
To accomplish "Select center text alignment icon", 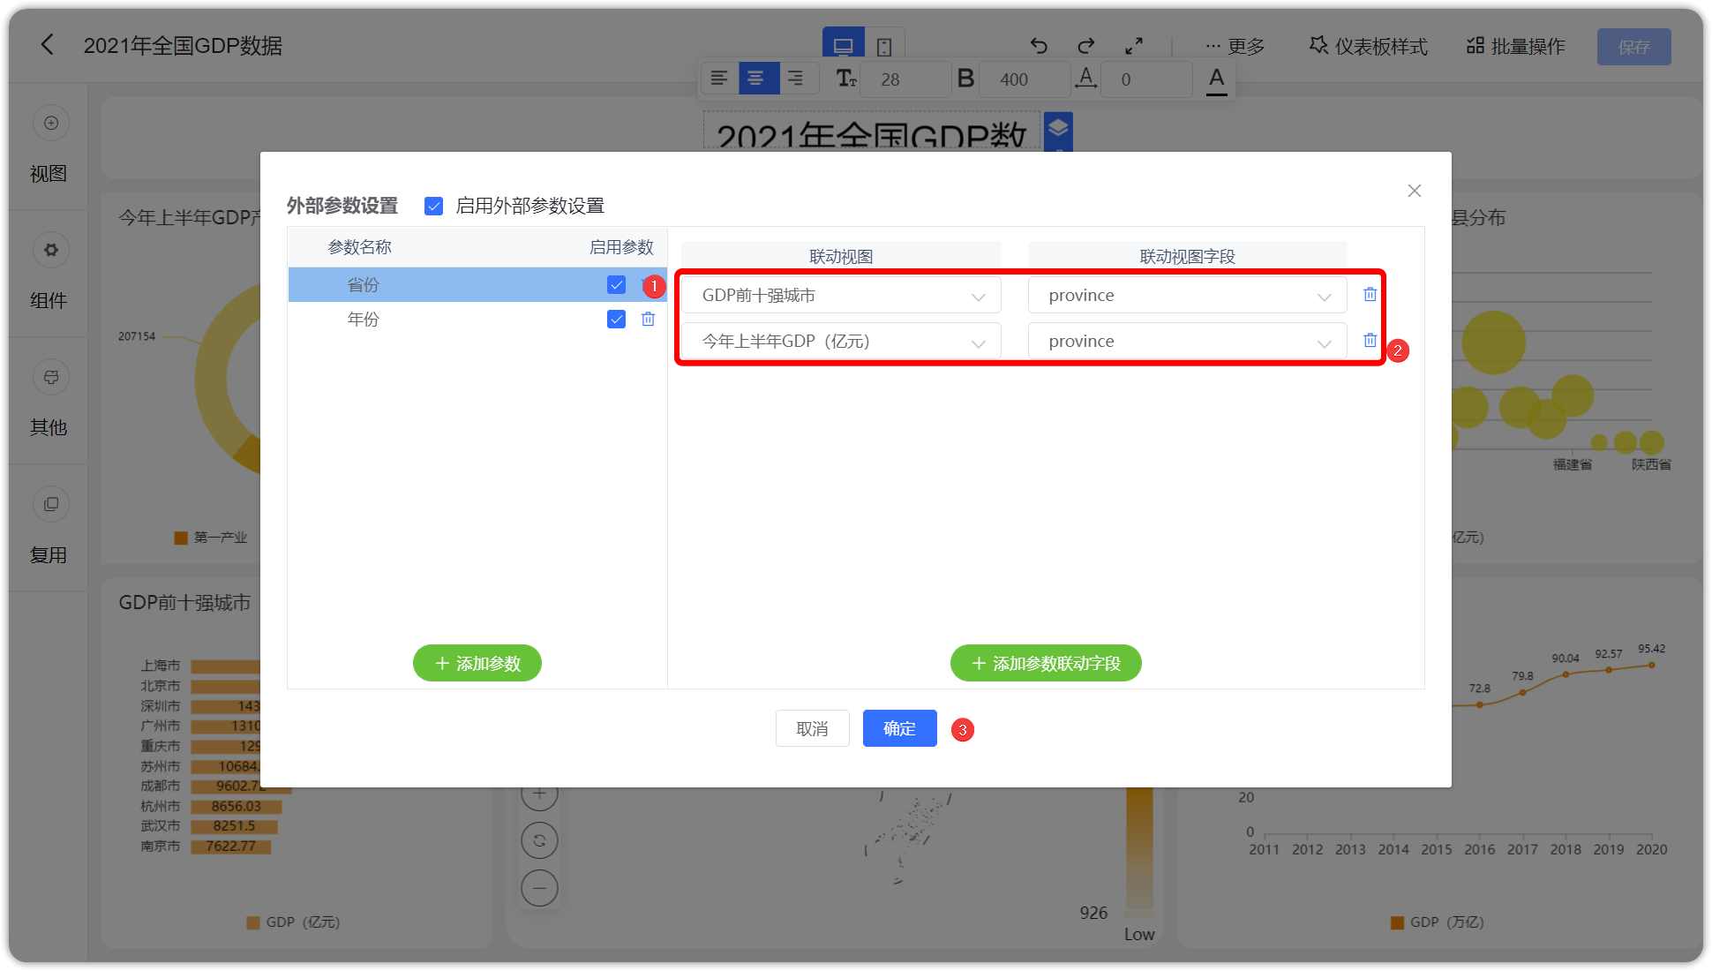I will click(x=756, y=79).
